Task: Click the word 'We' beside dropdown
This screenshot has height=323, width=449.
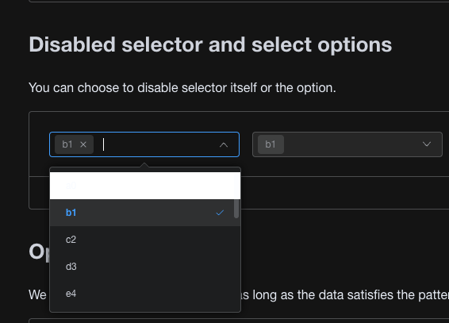Action: click(x=37, y=295)
